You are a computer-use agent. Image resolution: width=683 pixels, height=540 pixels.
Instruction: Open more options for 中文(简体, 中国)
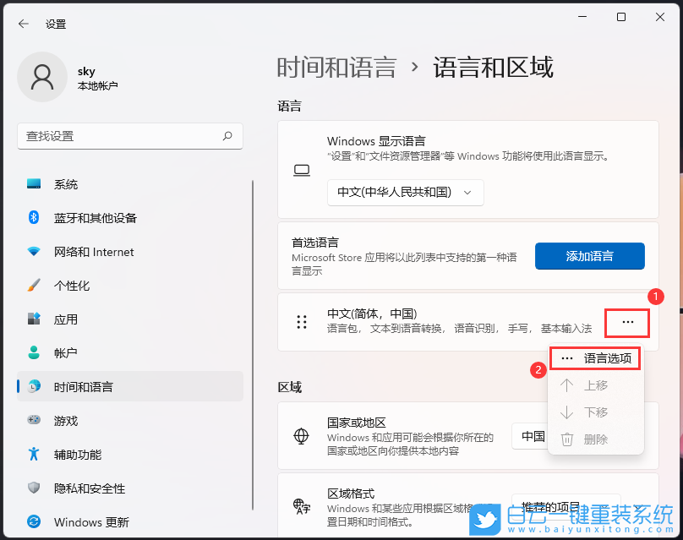626,322
